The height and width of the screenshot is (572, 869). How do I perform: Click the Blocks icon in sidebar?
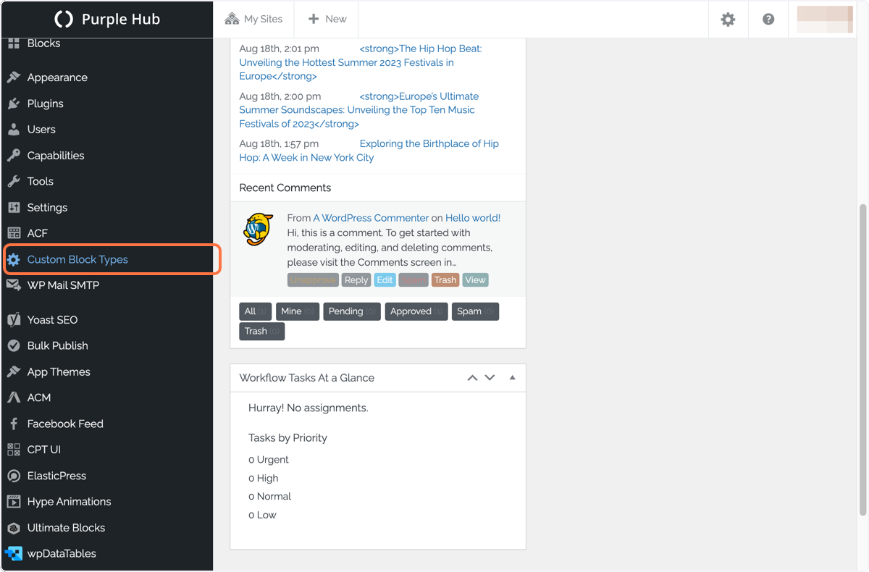[x=14, y=43]
